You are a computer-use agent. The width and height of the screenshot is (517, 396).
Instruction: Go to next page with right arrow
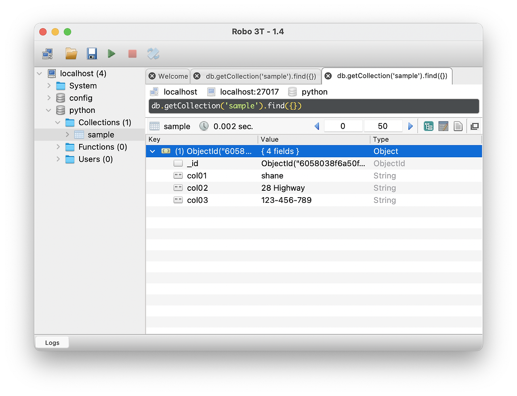tap(410, 126)
